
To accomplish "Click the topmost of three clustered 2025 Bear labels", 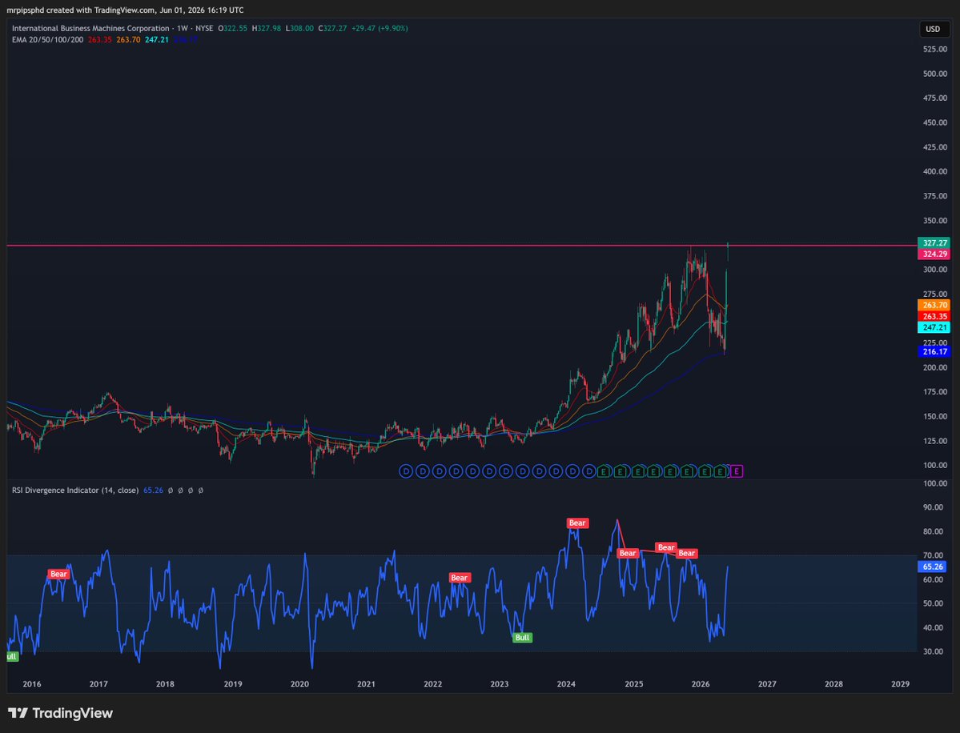I will (x=666, y=547).
